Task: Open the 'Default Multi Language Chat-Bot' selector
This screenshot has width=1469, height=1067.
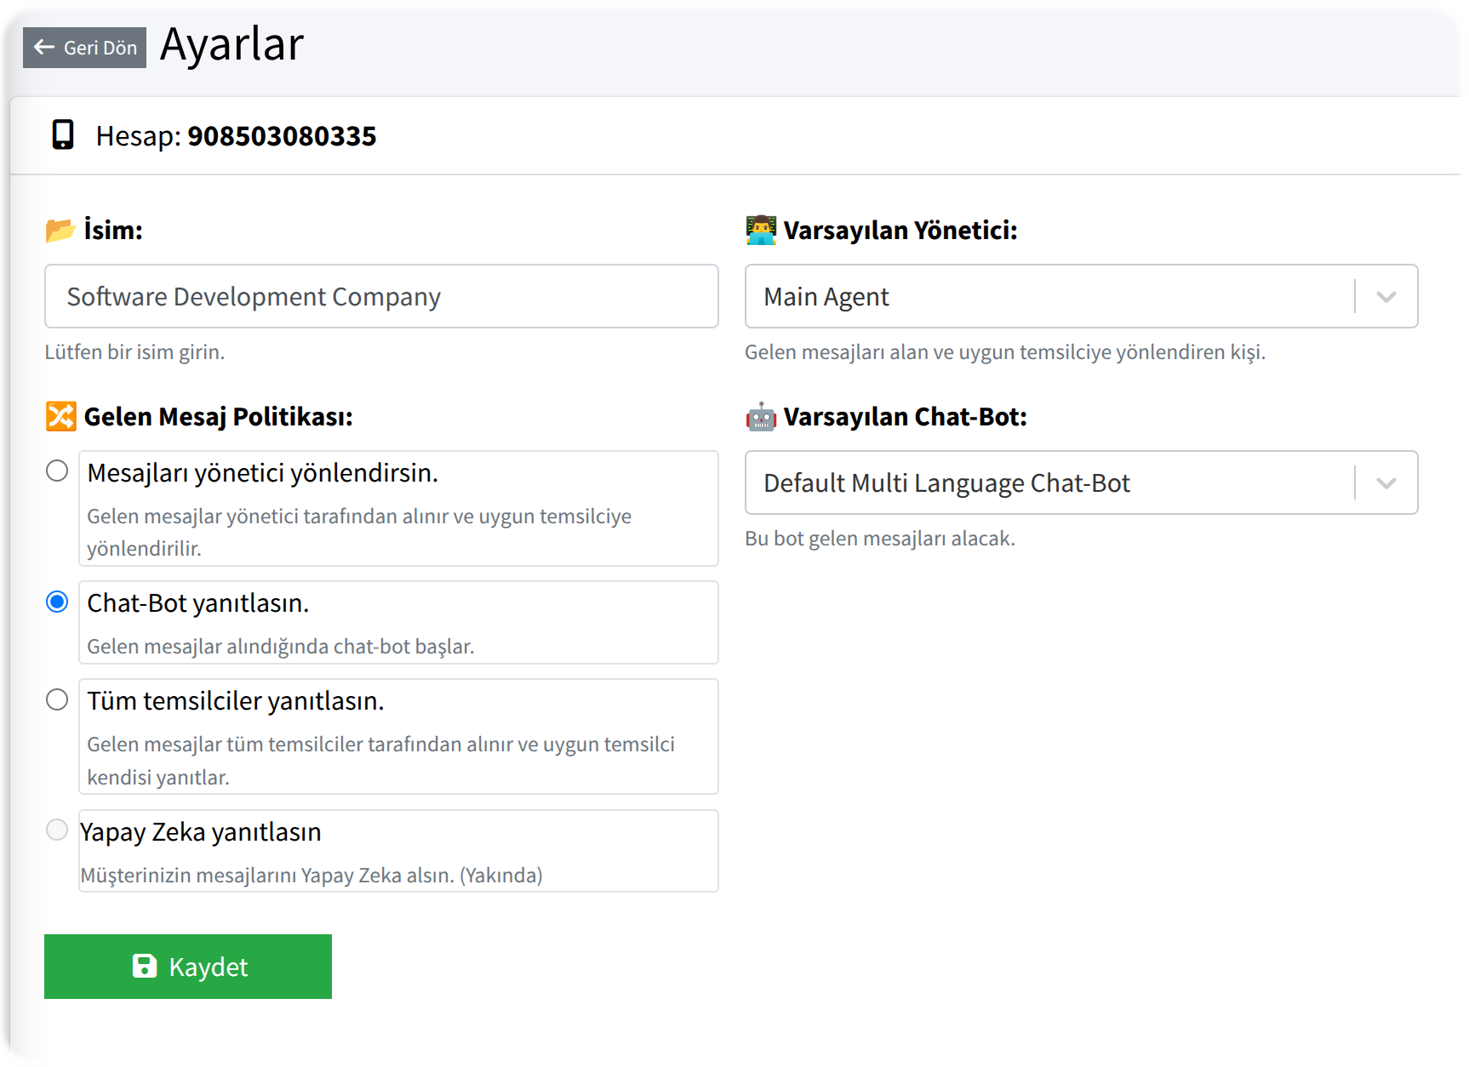Action: [x=1047, y=483]
